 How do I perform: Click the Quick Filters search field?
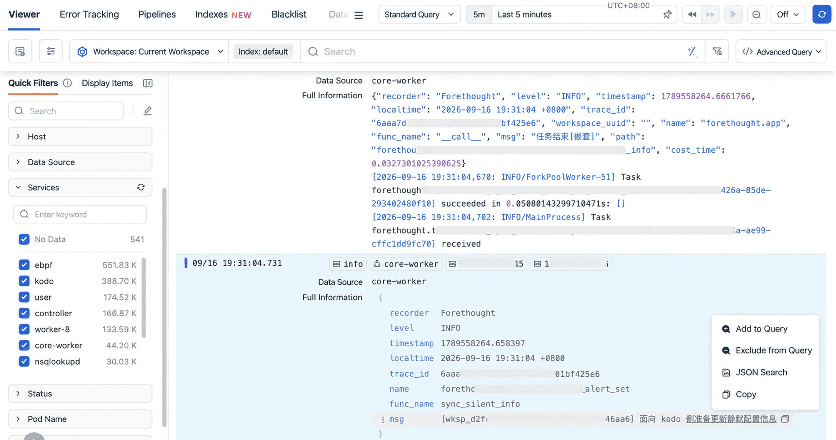coord(66,111)
